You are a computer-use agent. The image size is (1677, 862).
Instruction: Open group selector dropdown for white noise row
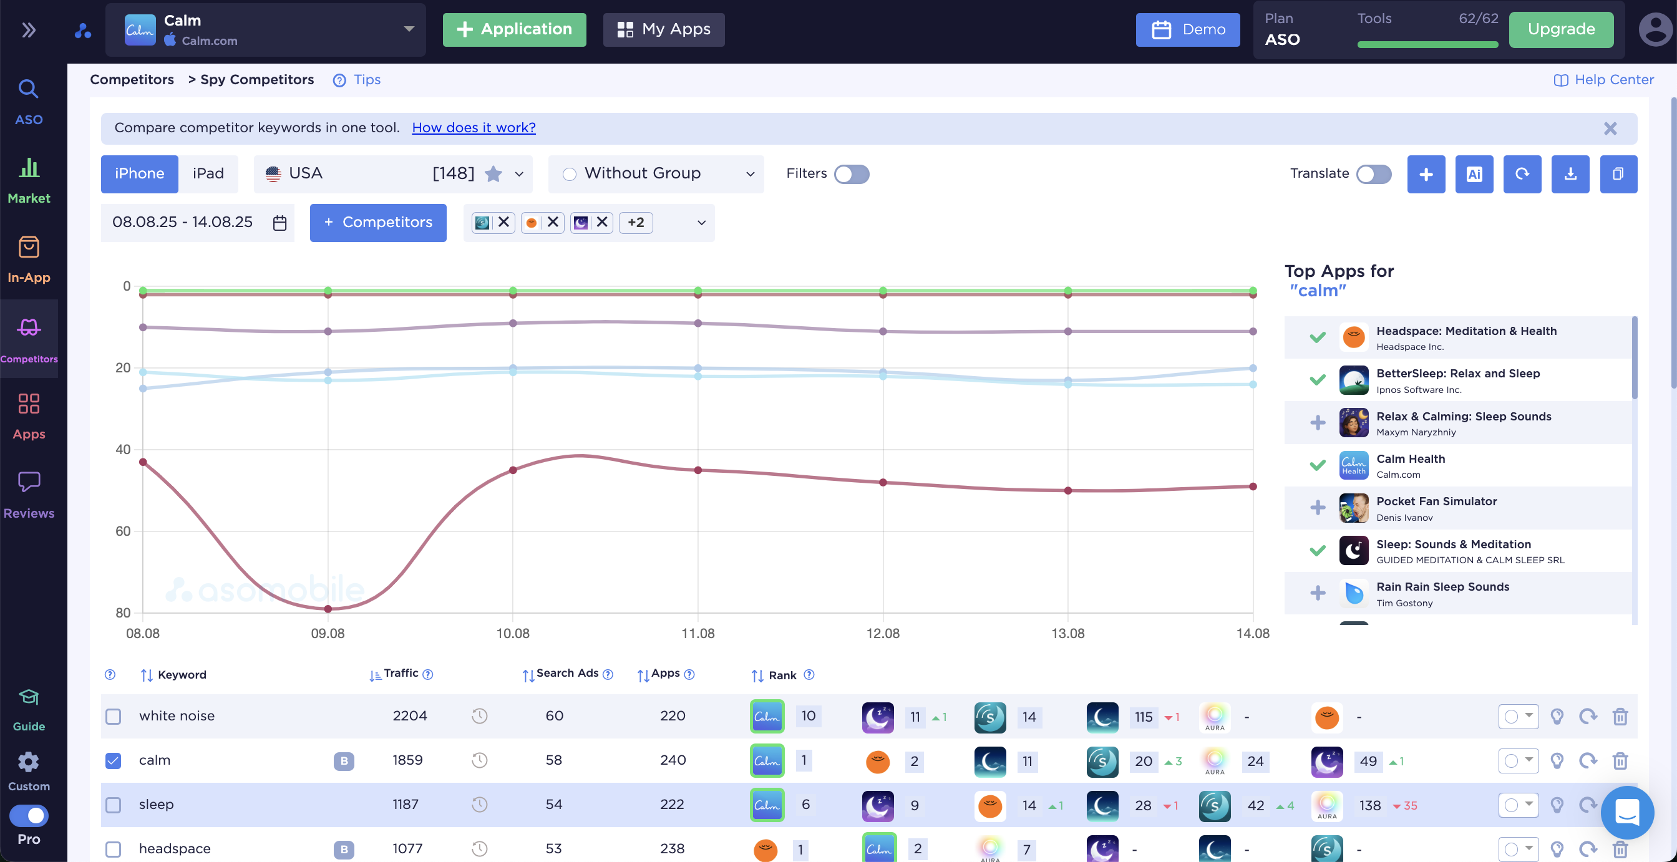pos(1518,716)
